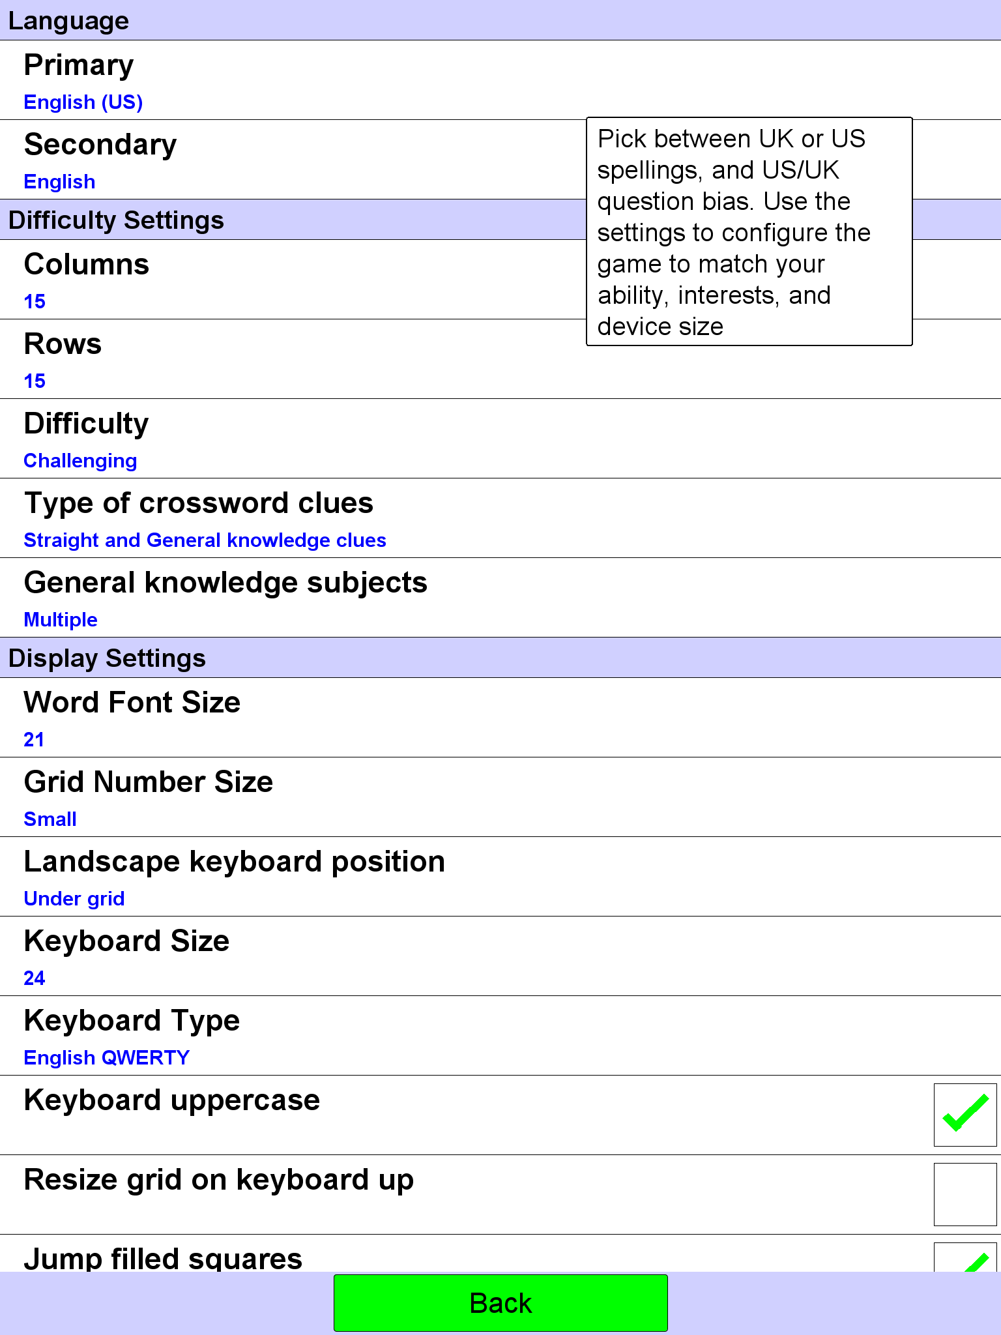Viewport: 1001px width, 1335px height.
Task: Click the Language section header
Action: pos(500,20)
